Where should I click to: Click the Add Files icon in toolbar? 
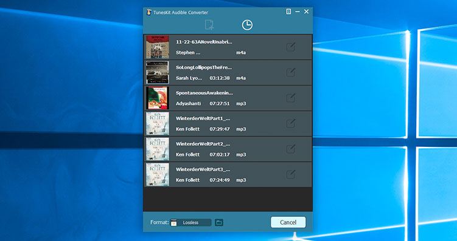point(209,25)
